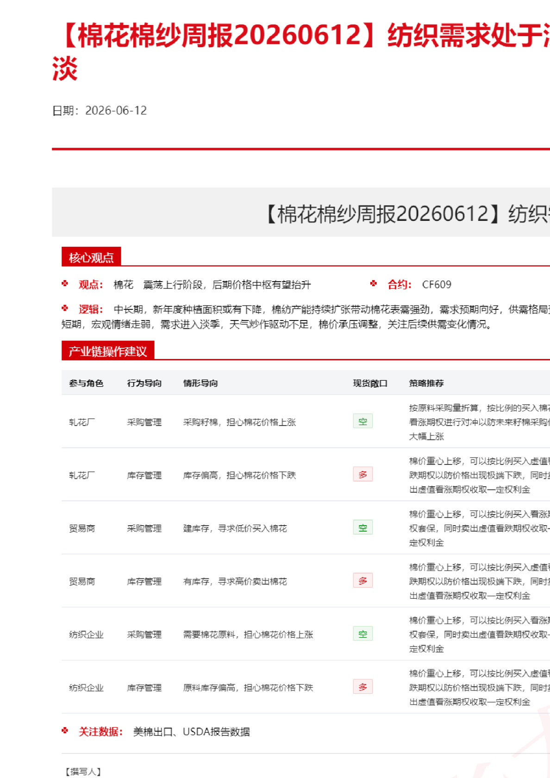Click the 行为导向 column header
Viewport: 550px width, 778px height.
pos(144,383)
